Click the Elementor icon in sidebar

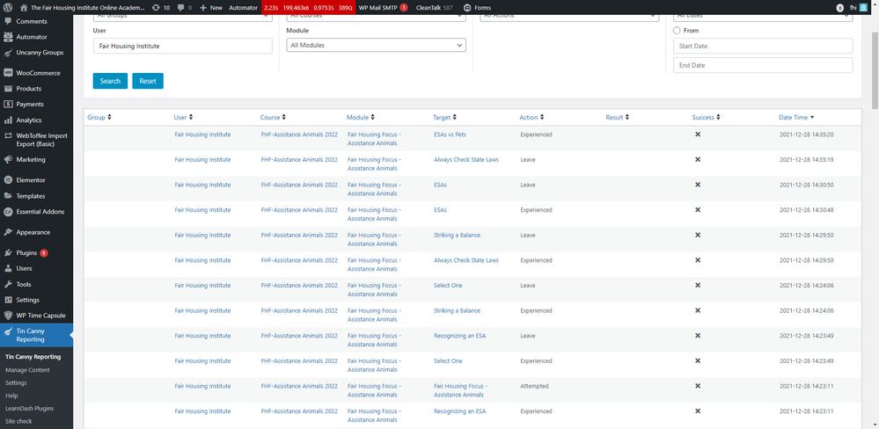(8, 180)
